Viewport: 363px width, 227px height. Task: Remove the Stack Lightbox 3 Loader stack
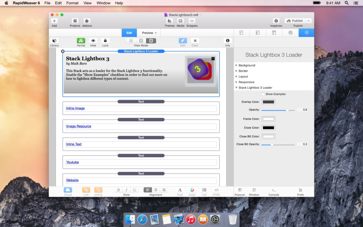pos(63,51)
